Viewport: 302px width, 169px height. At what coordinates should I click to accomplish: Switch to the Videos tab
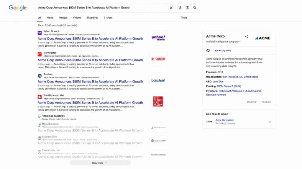(x=77, y=18)
